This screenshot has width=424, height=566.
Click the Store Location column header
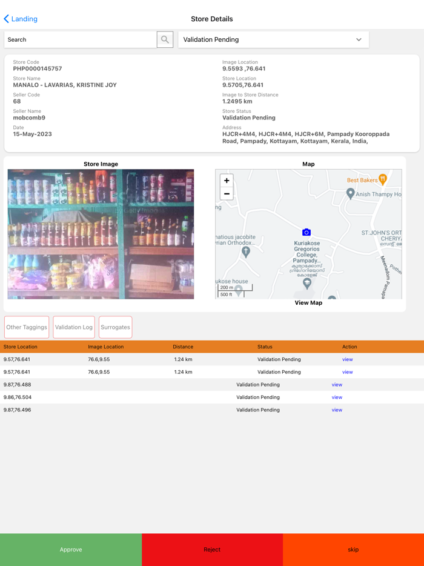21,347
